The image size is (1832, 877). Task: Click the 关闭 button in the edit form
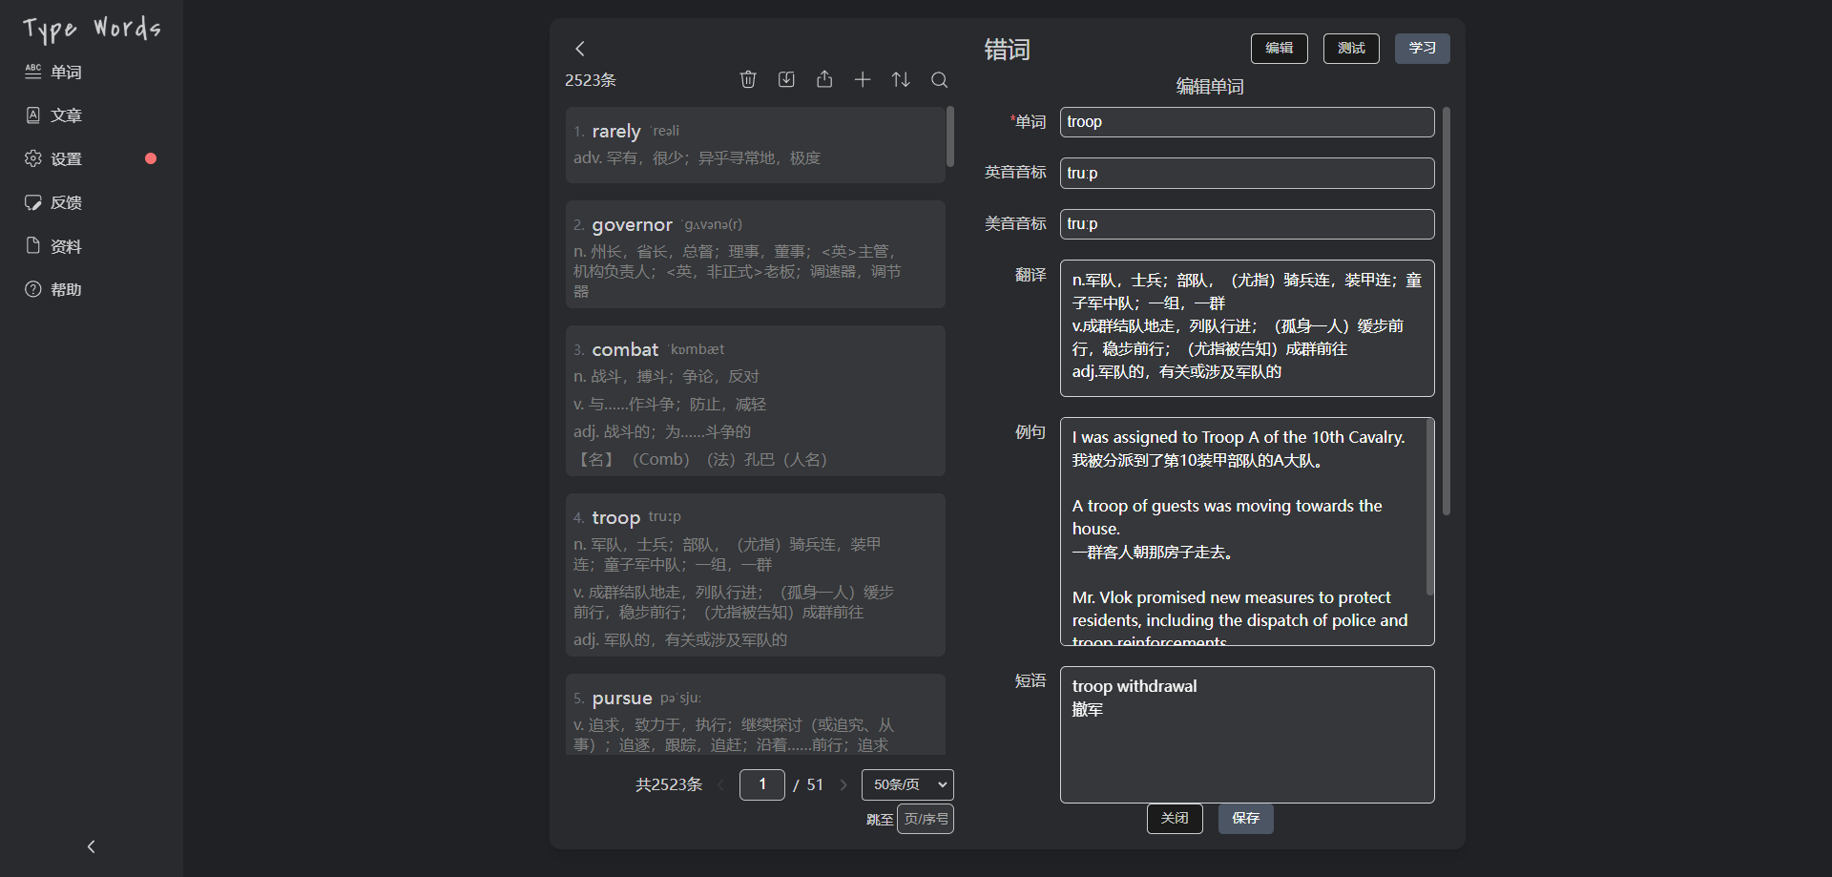click(1175, 818)
